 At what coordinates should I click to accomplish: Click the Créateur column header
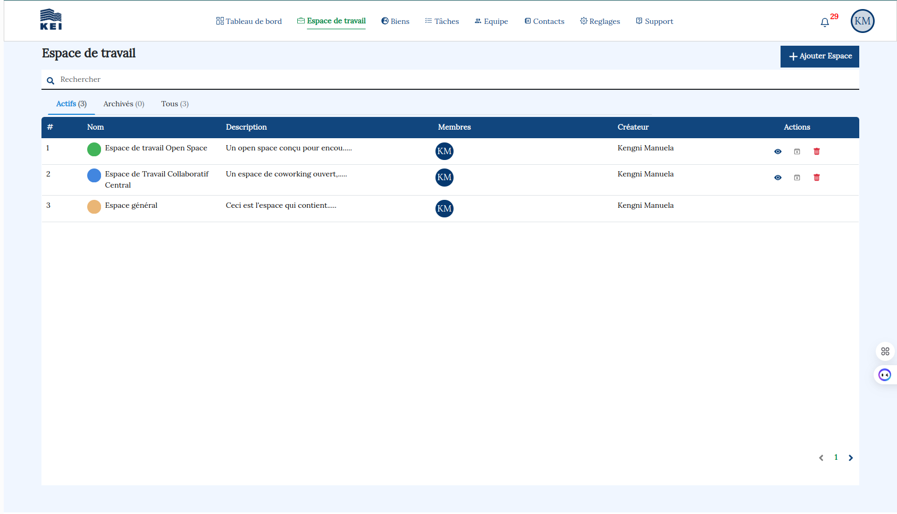point(633,127)
